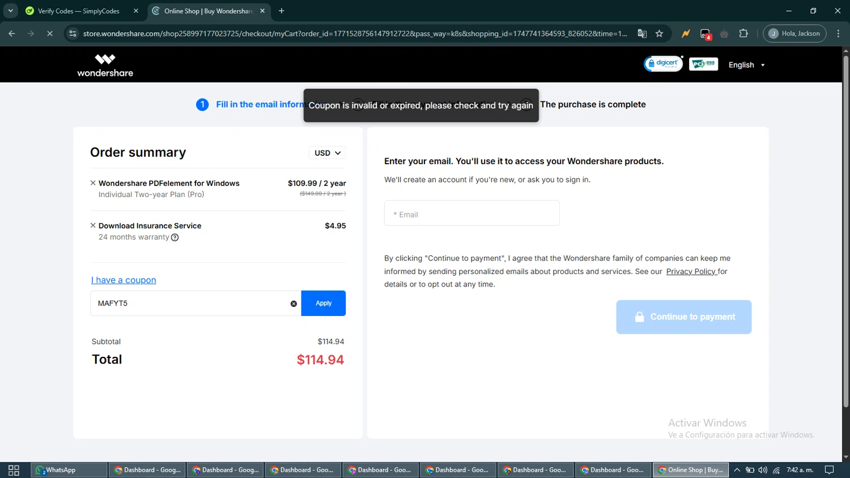Click Continue to payment button

pos(684,317)
